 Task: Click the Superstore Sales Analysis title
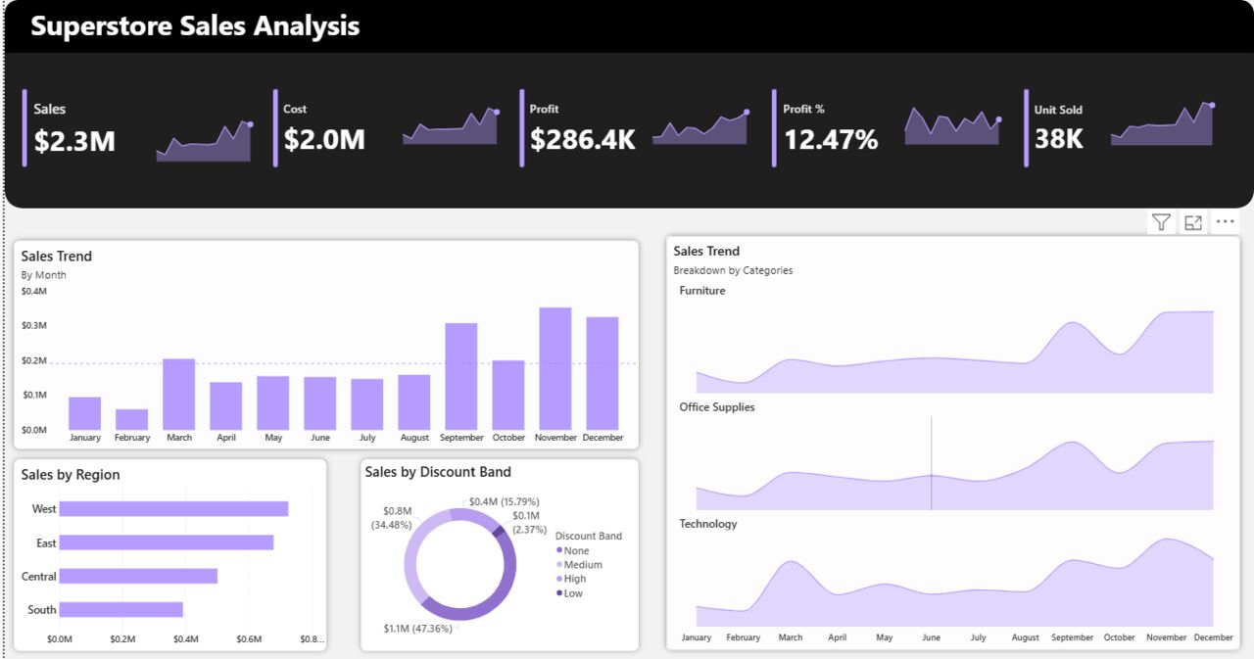(195, 25)
